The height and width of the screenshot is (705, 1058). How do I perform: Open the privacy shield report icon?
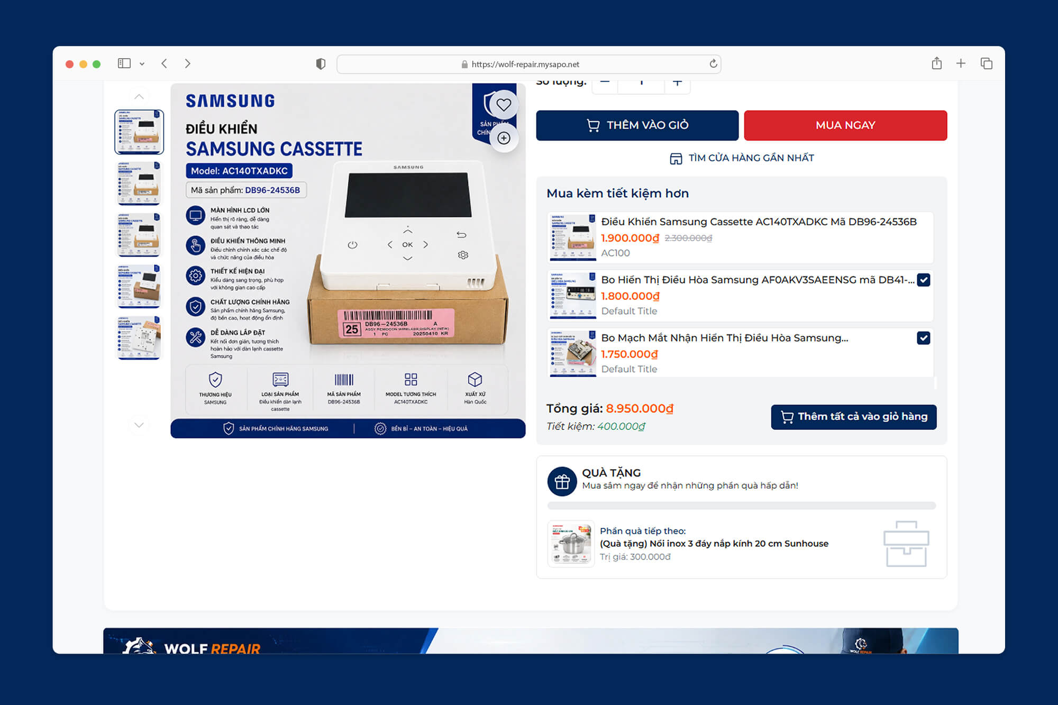tap(321, 64)
